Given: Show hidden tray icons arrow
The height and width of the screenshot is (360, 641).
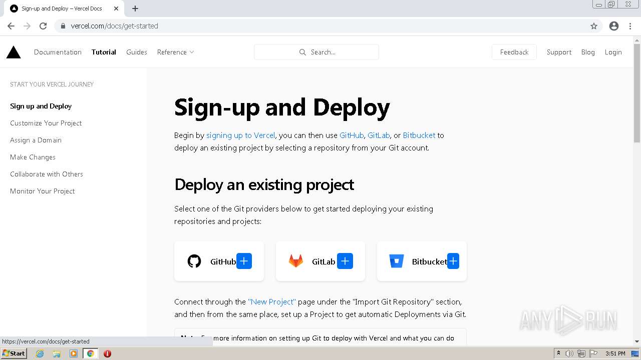Looking at the screenshot, I should 558,353.
